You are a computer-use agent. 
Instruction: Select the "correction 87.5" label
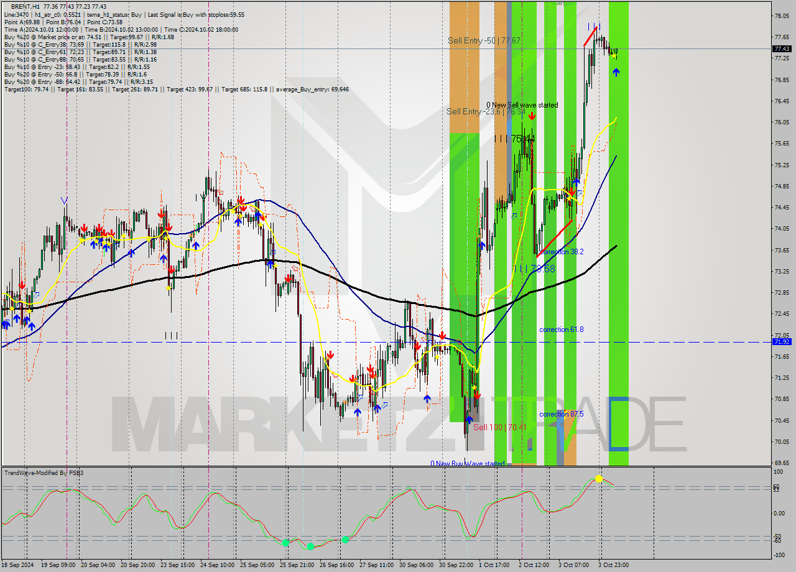click(x=562, y=414)
